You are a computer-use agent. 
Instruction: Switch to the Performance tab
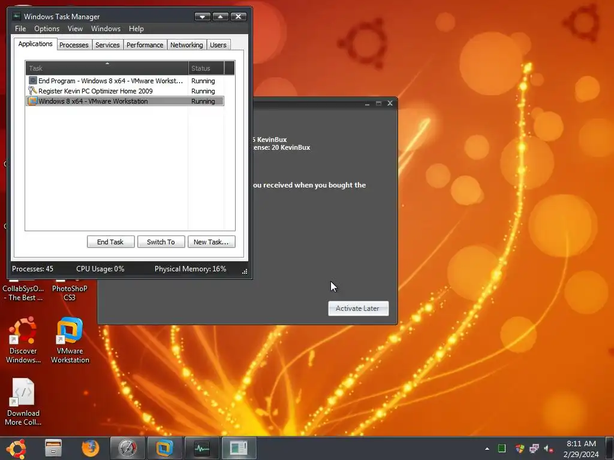click(x=145, y=45)
